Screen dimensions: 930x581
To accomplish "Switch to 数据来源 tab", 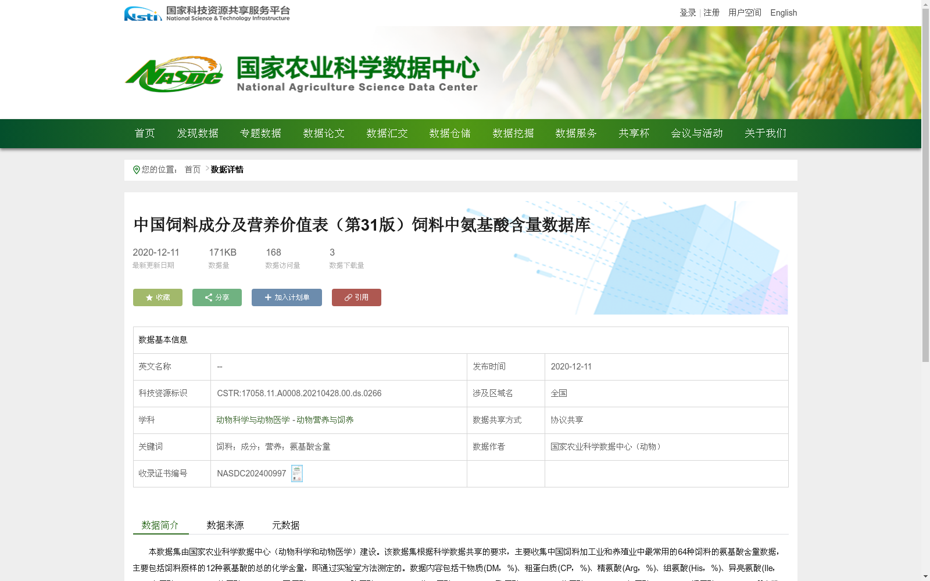I will [x=226, y=525].
